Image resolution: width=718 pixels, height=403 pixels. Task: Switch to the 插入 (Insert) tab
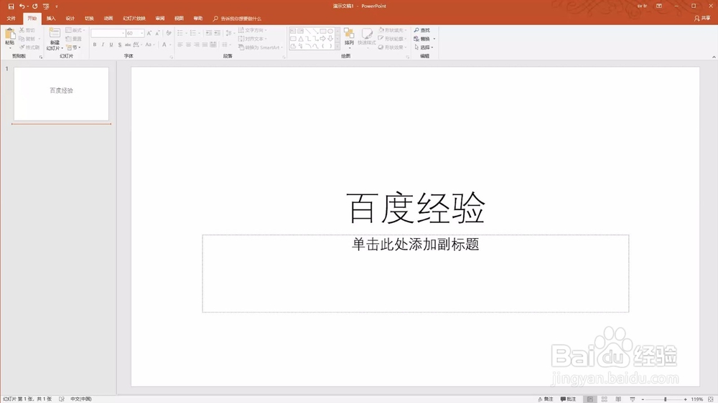51,19
